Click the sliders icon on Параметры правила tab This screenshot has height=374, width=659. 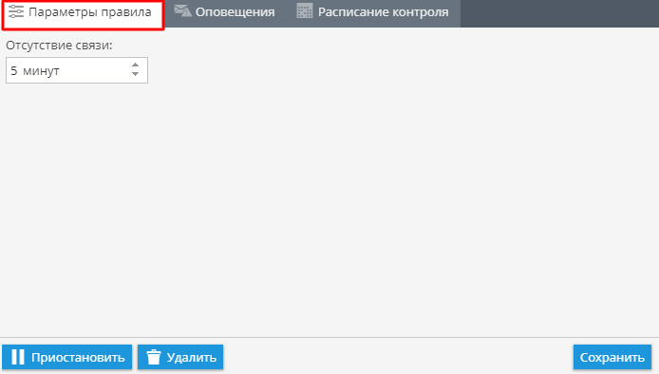pos(16,11)
